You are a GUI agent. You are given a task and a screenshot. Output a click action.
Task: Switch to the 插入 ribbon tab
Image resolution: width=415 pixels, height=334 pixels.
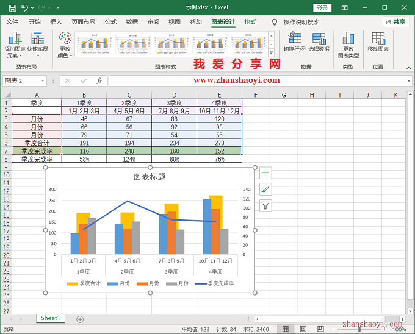[56, 22]
